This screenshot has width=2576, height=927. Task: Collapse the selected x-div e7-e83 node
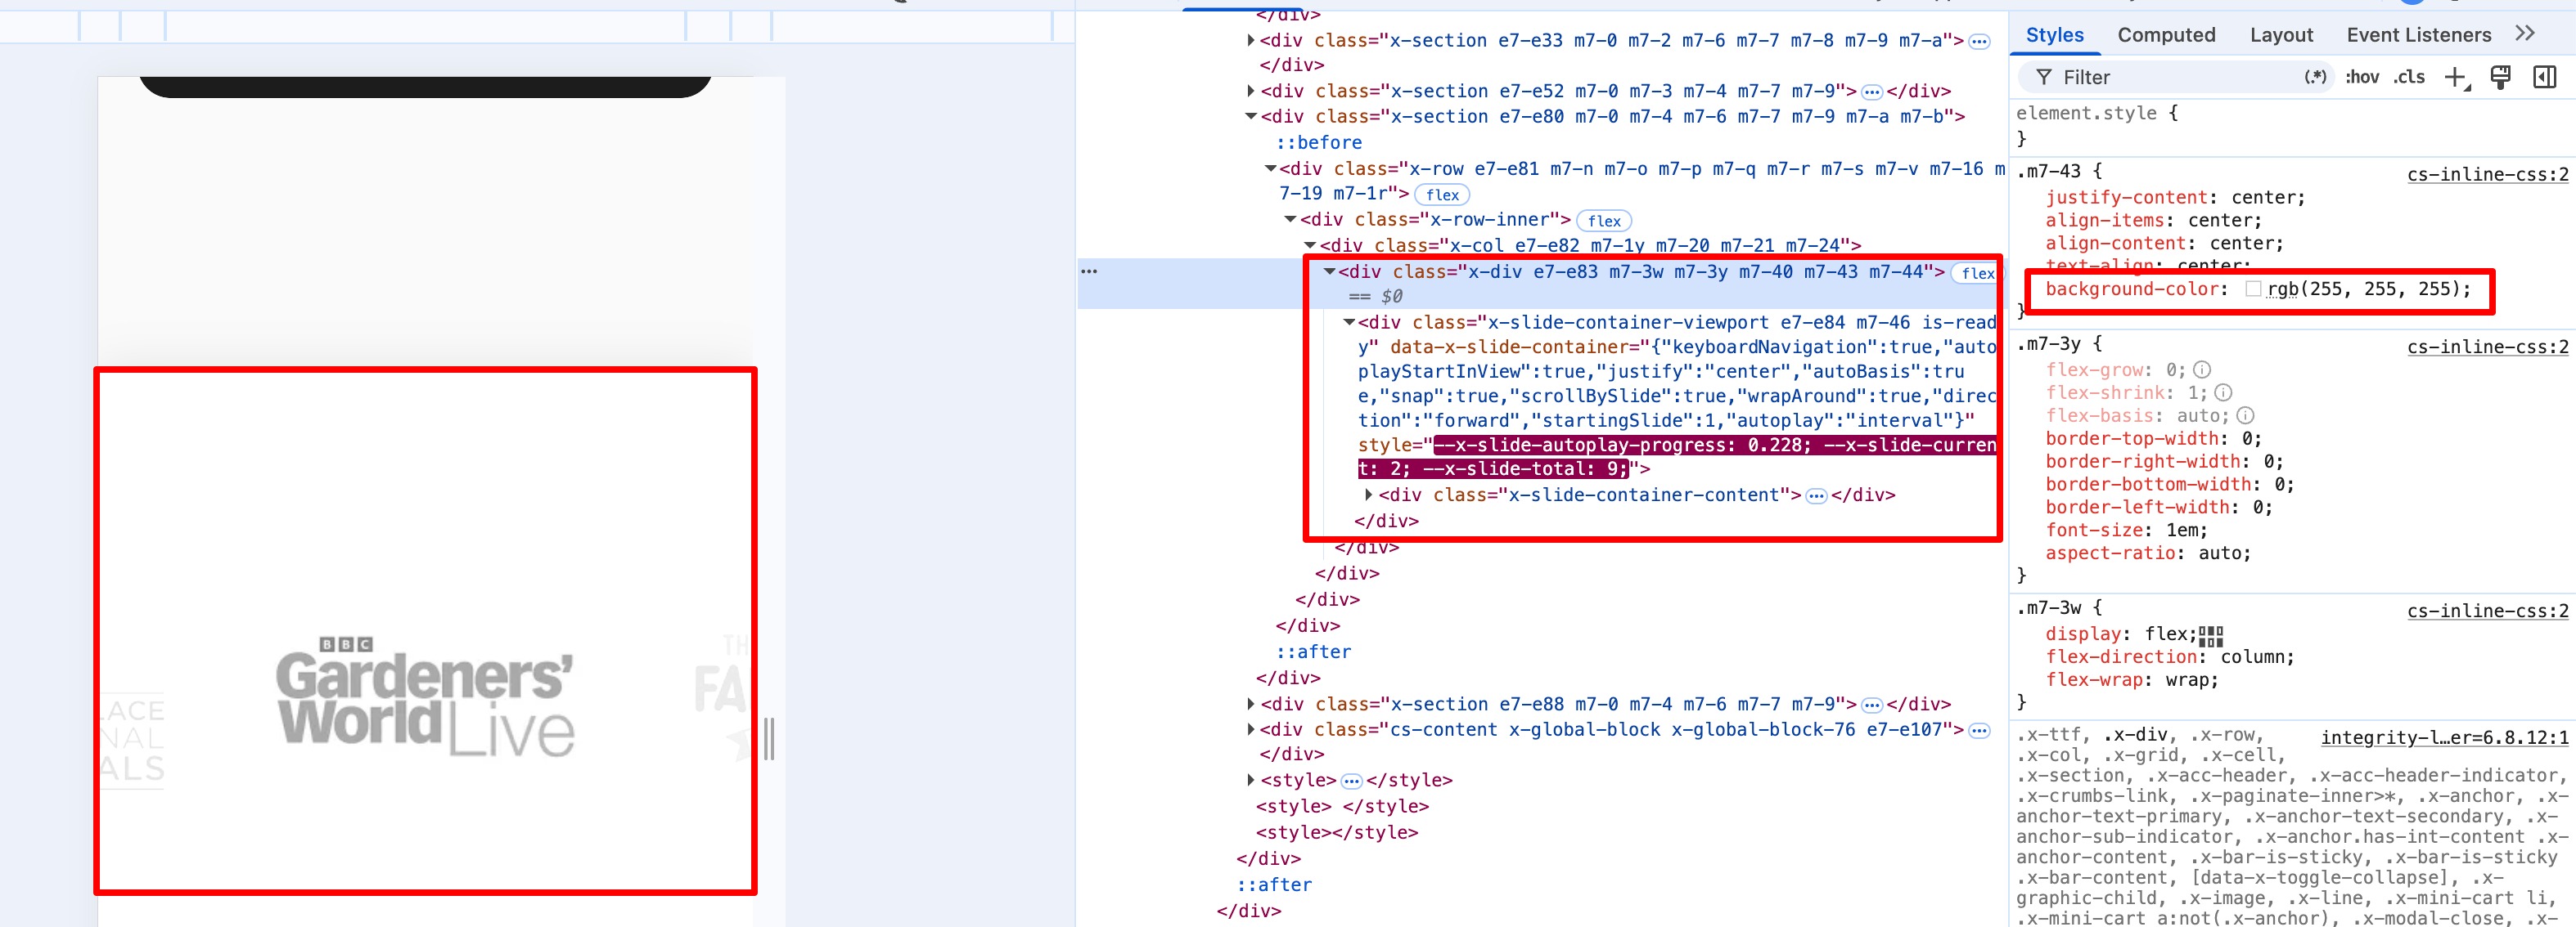pyautogui.click(x=1329, y=271)
